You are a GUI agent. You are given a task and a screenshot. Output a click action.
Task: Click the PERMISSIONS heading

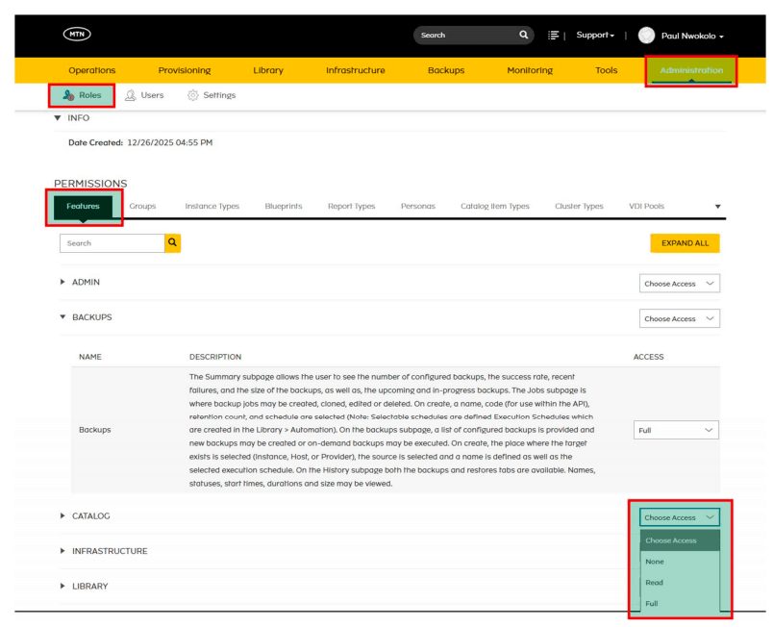coord(90,184)
